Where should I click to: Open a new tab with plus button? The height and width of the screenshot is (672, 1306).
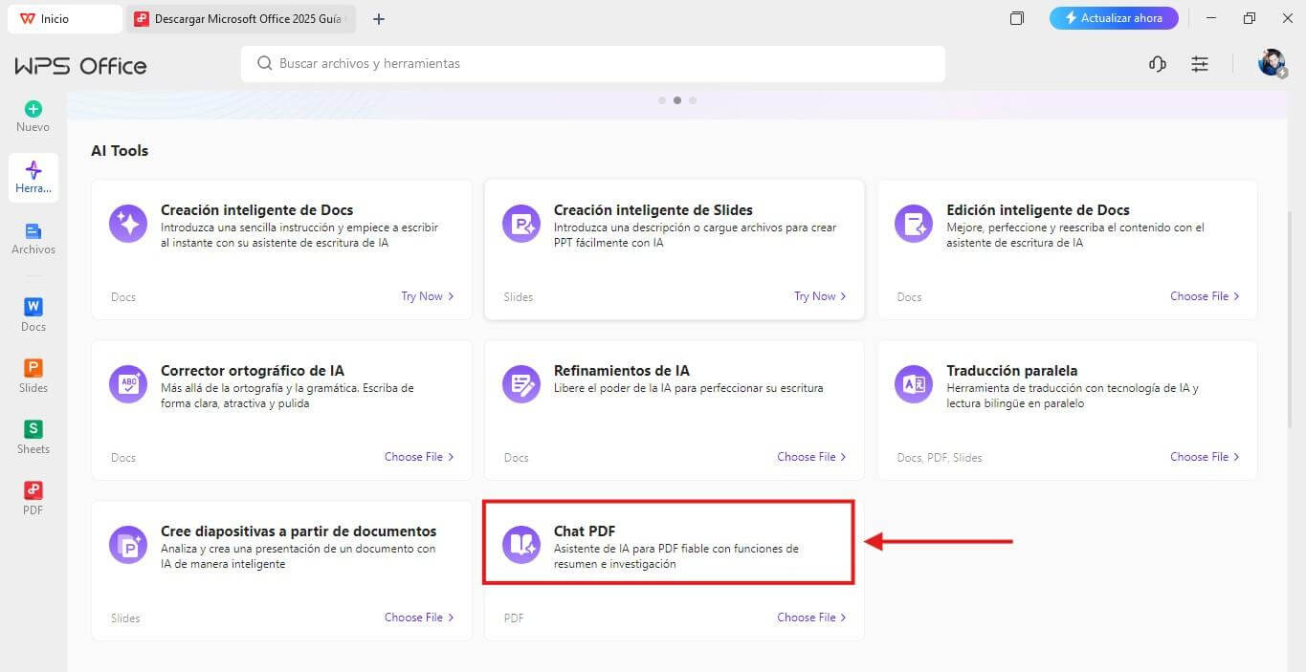(379, 19)
